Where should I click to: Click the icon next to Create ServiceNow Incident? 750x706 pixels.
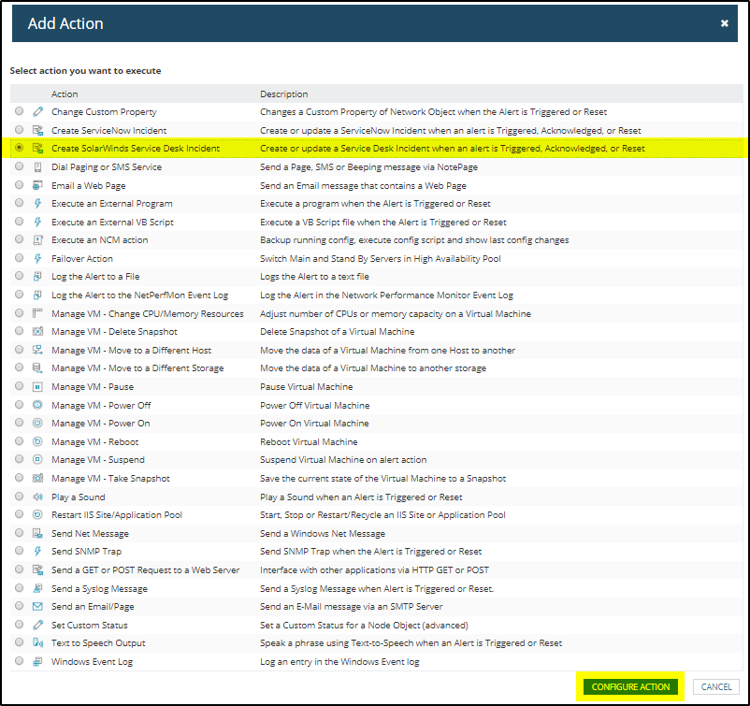coord(37,130)
